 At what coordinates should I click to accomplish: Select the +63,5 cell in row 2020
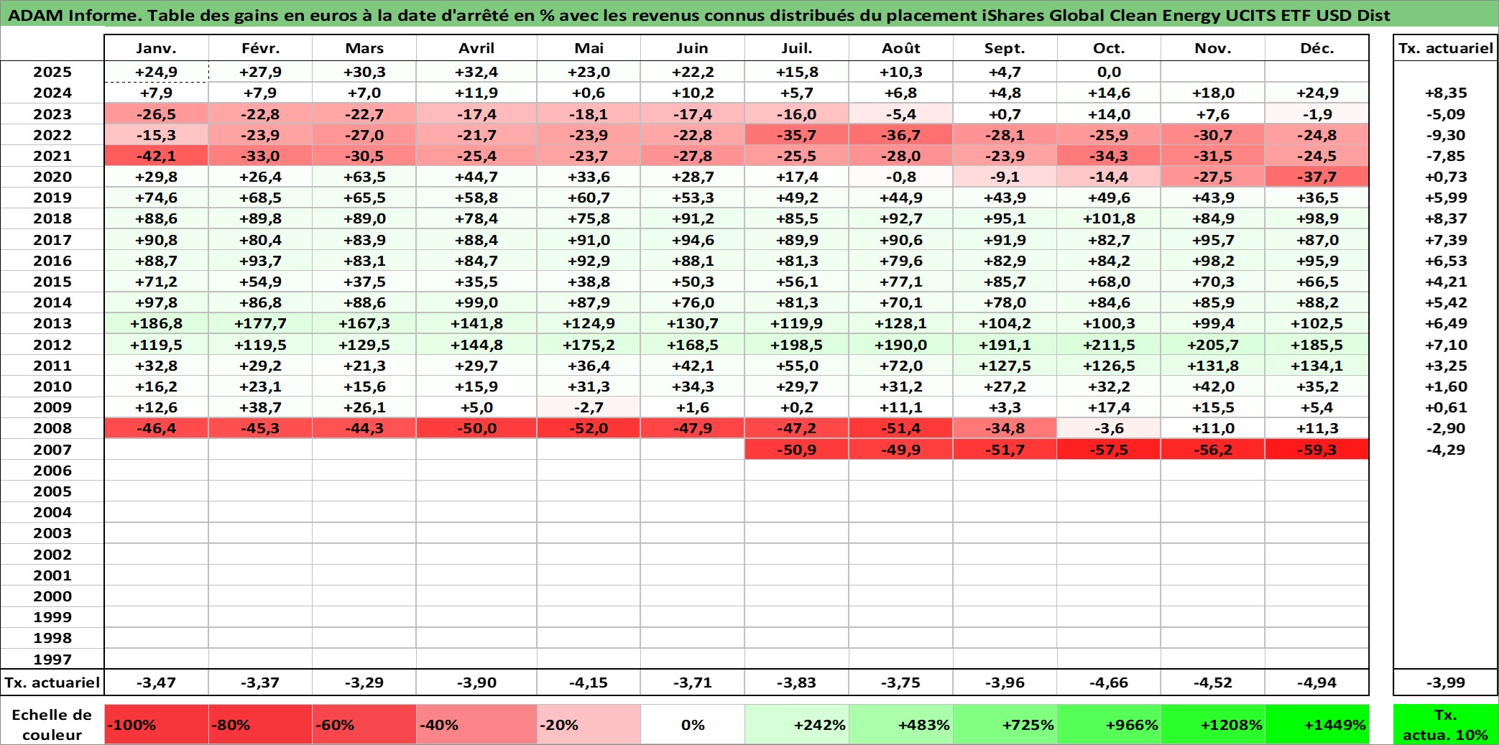tap(364, 177)
